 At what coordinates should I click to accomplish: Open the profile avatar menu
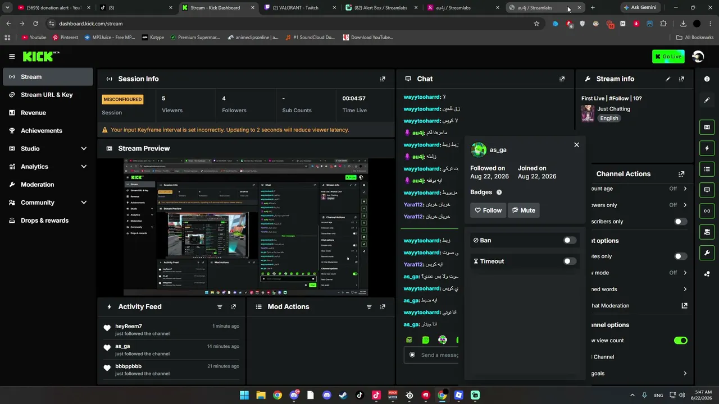click(698, 57)
